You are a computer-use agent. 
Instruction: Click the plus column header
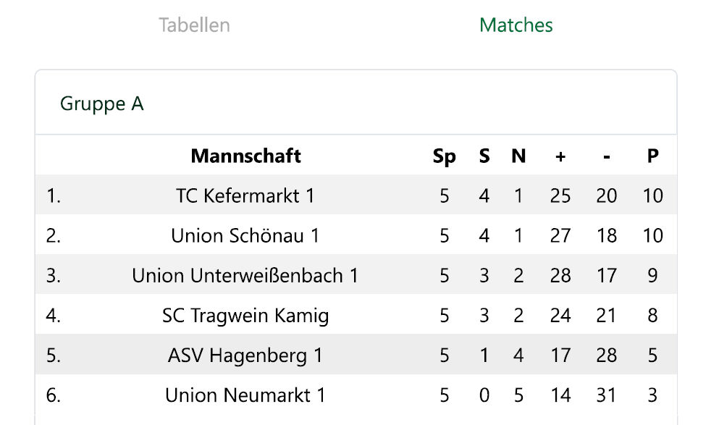(560, 156)
